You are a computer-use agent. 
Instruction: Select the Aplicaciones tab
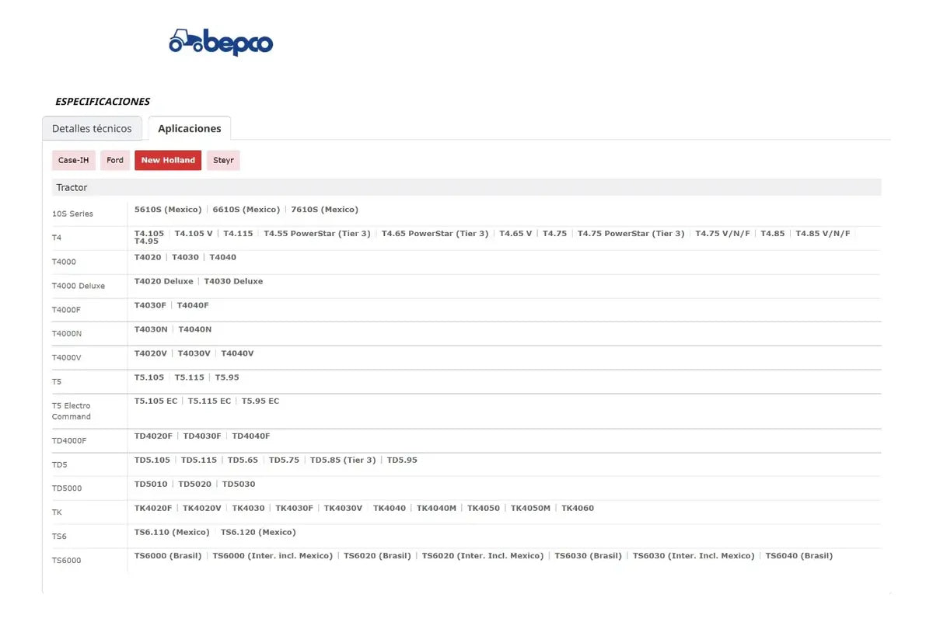[x=190, y=128]
